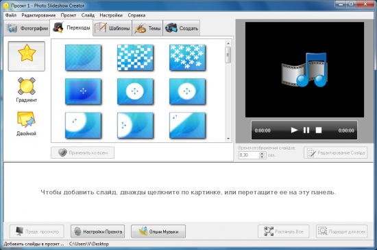Open the Слайд menu
This screenshot has width=377, height=250.
[x=88, y=15]
